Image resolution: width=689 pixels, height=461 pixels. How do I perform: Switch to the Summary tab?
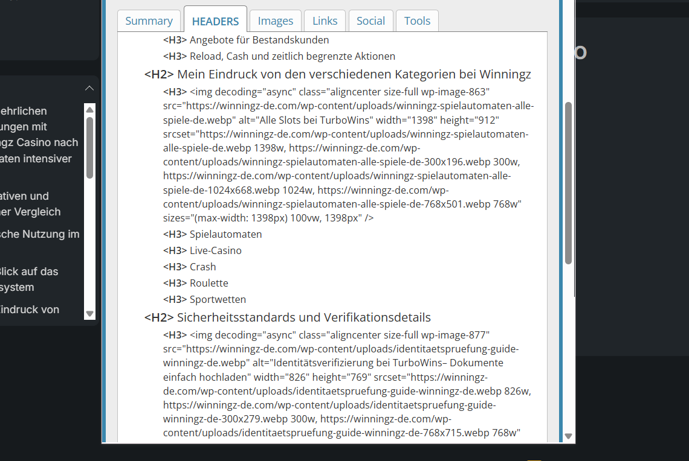(149, 21)
